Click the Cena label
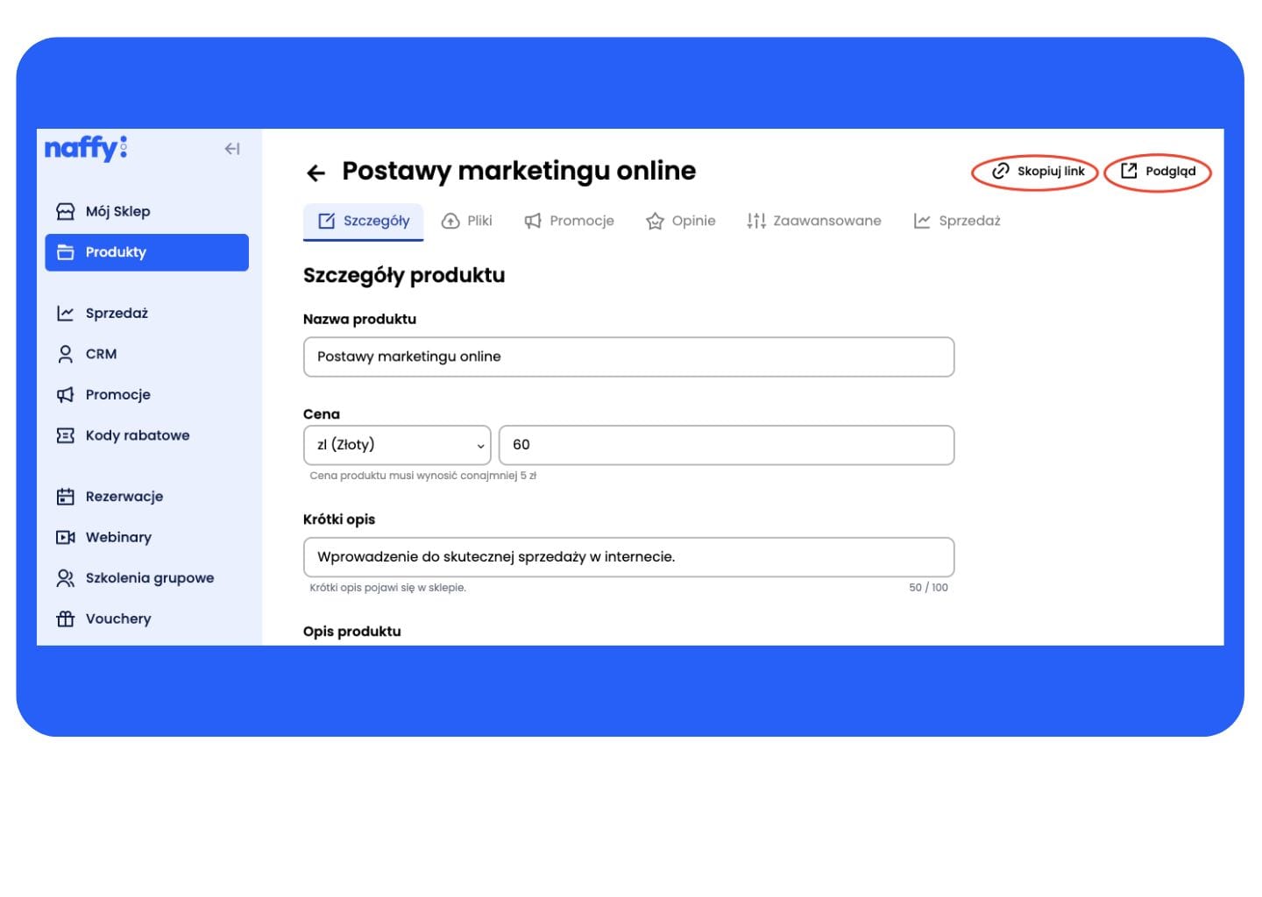The width and height of the screenshot is (1262, 897). [322, 414]
